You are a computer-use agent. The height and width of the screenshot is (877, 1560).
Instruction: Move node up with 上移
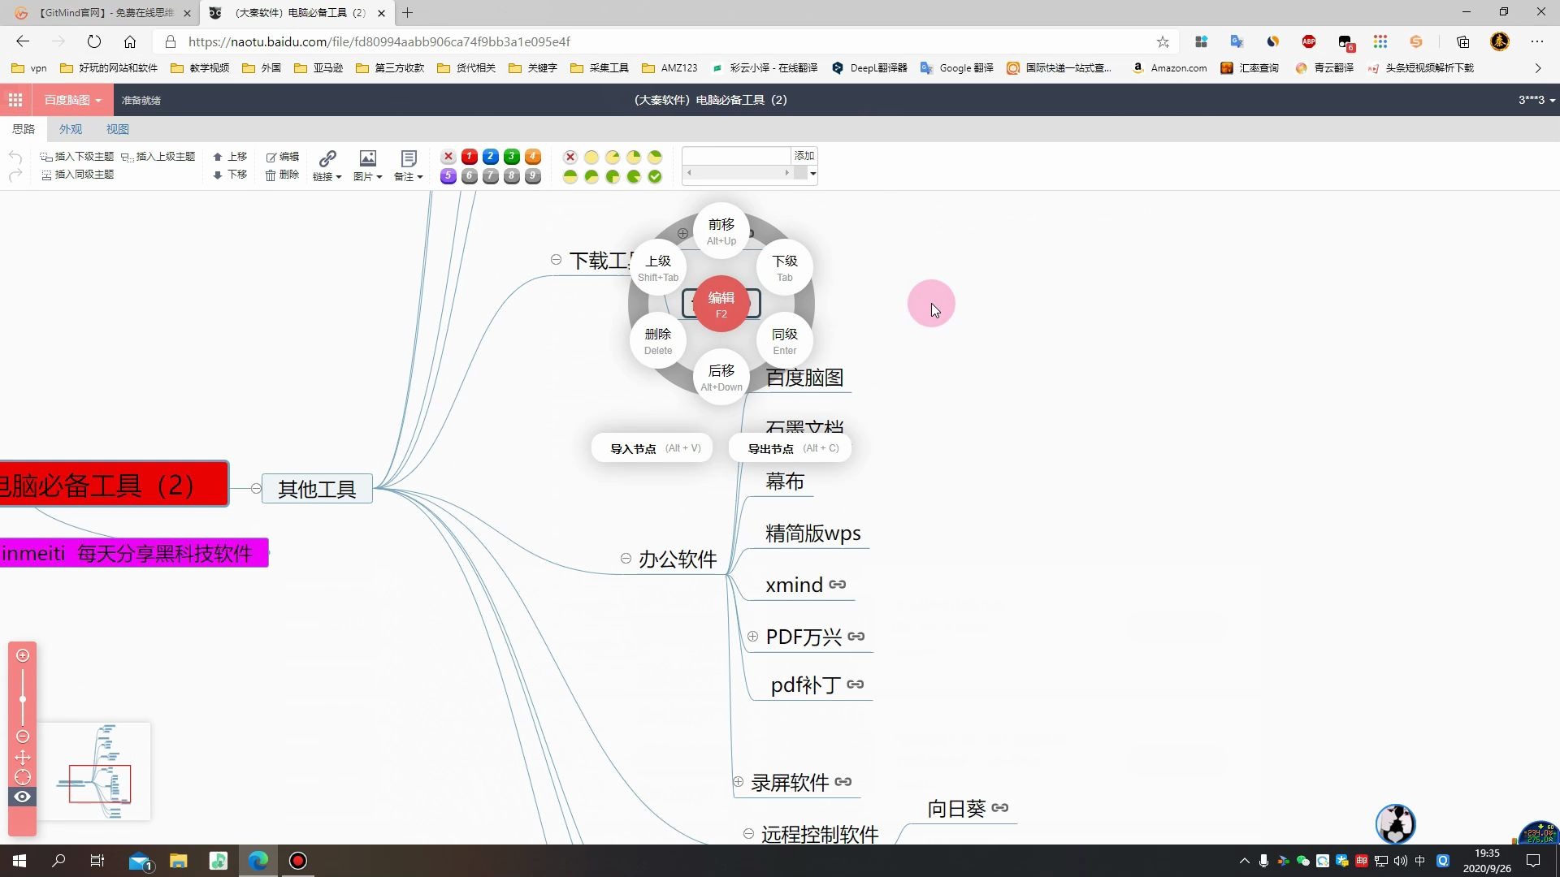[230, 157]
